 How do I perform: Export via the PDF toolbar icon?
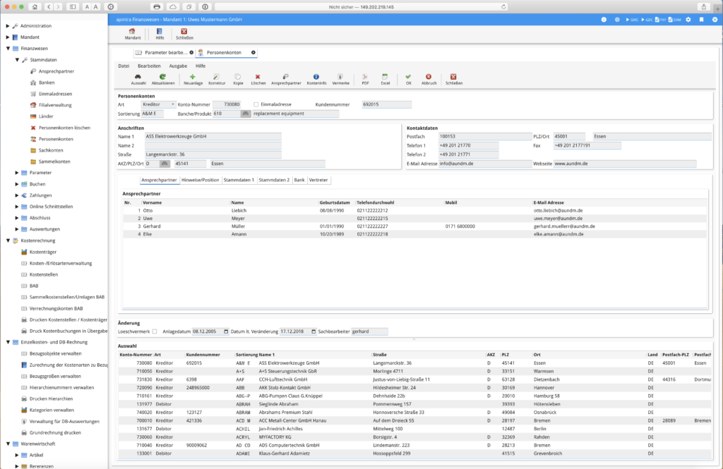pyautogui.click(x=365, y=77)
